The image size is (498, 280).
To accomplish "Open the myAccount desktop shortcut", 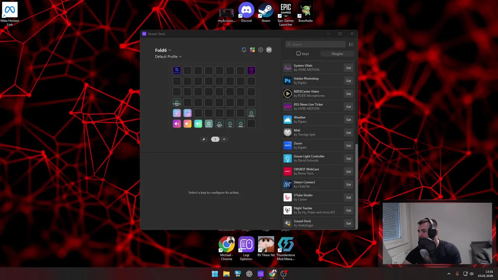I will coord(226,15).
